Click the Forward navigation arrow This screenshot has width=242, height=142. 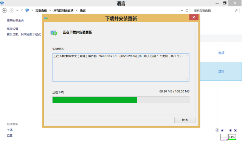[12, 11]
